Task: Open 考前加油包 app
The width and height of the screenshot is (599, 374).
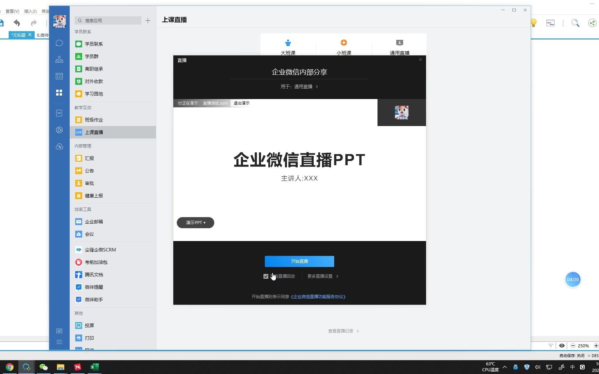Action: point(113,262)
